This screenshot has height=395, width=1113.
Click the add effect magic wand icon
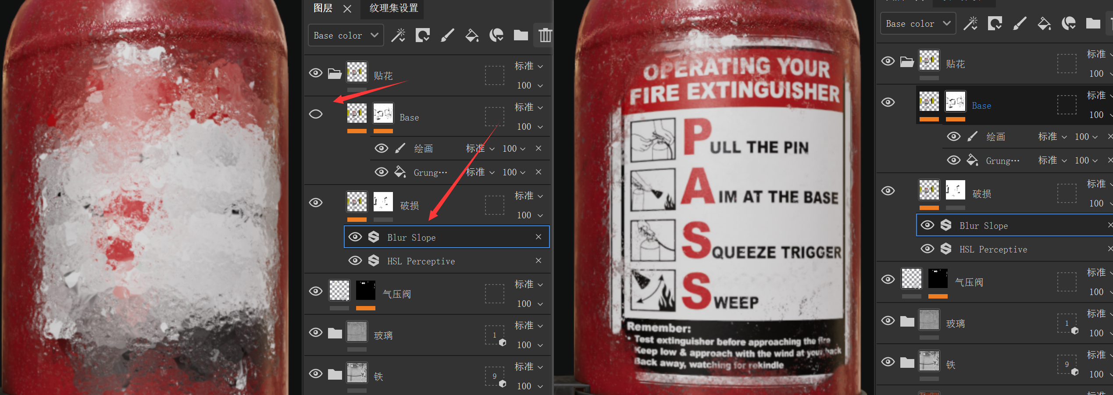[x=398, y=35]
